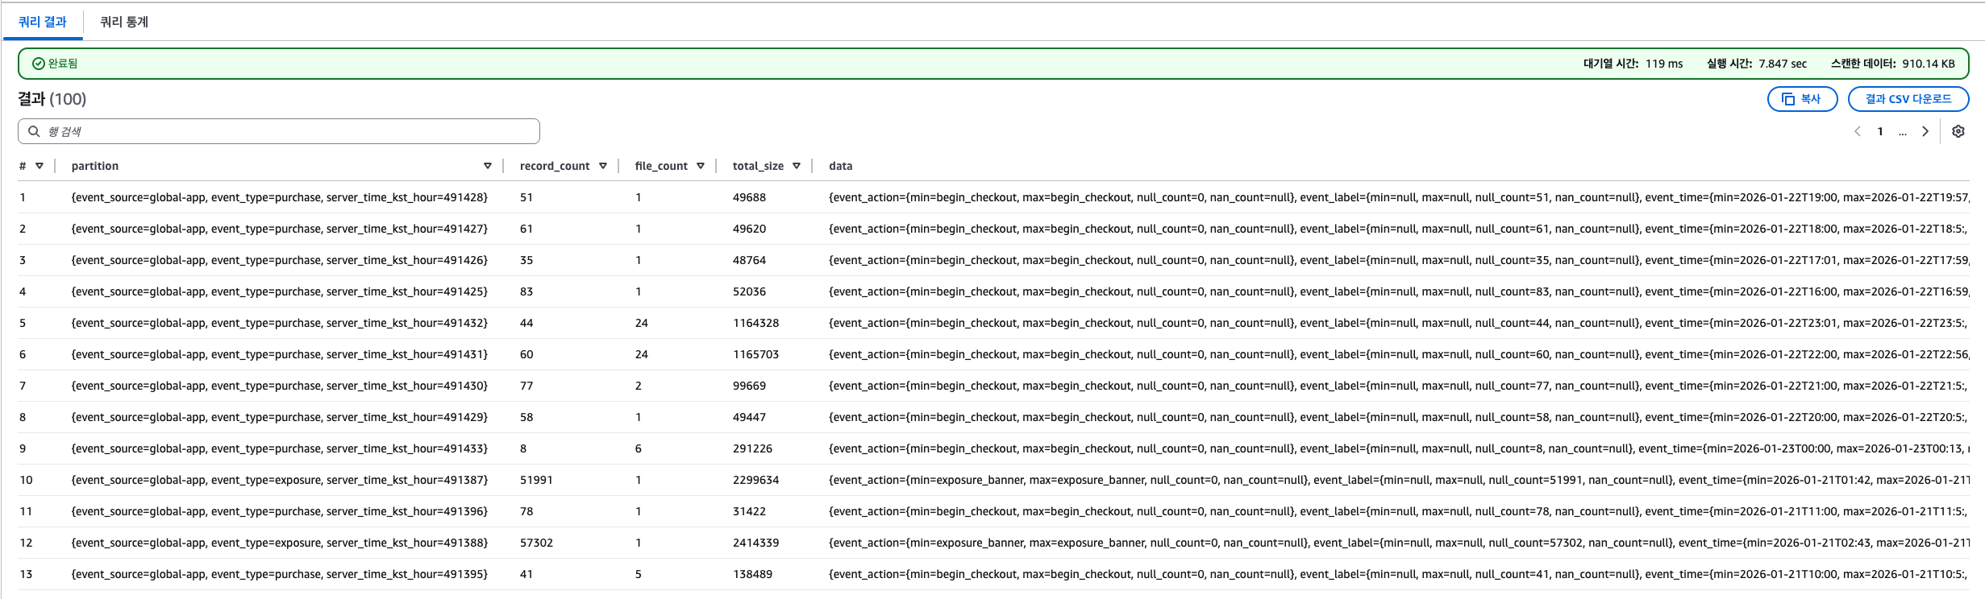
Task: Click record_count value 83
Action: [x=526, y=291]
